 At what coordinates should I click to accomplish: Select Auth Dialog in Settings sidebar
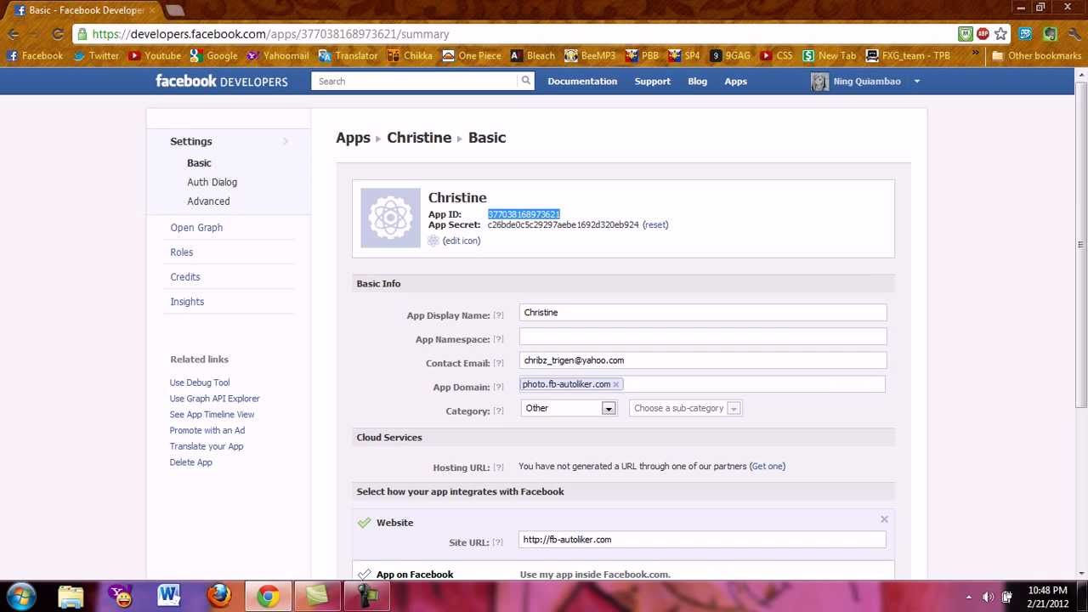pos(212,182)
